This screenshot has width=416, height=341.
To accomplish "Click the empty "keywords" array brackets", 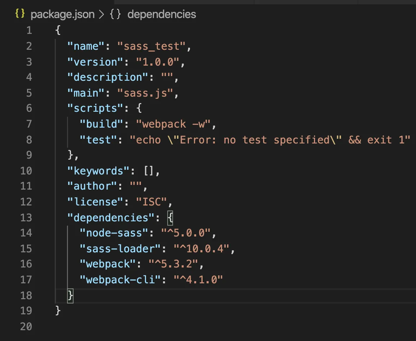I will click(148, 170).
